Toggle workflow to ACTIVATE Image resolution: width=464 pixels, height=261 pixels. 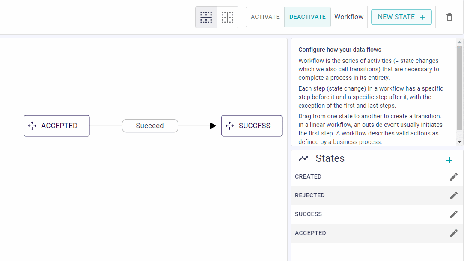tap(265, 17)
